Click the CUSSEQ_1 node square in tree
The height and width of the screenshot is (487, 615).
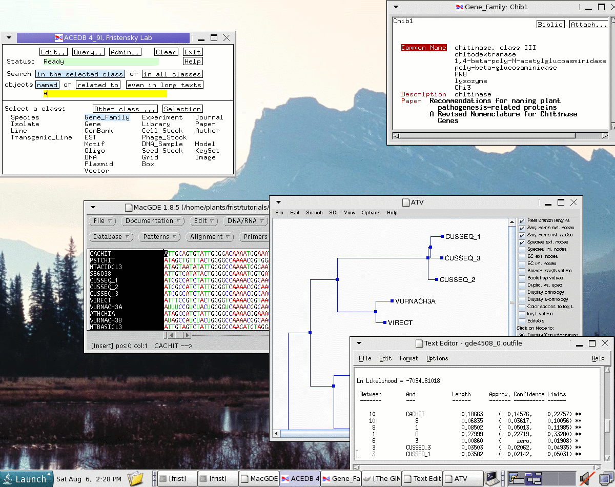[x=442, y=236]
